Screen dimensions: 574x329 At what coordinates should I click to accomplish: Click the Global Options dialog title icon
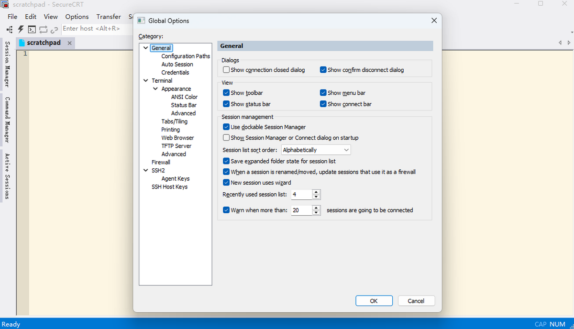[142, 21]
